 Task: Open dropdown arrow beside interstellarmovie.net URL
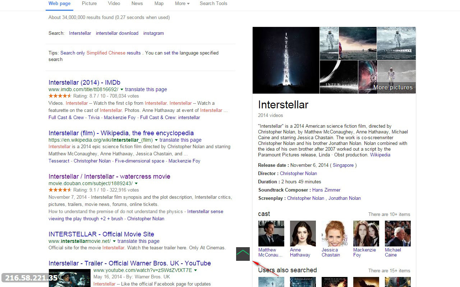[114, 241]
